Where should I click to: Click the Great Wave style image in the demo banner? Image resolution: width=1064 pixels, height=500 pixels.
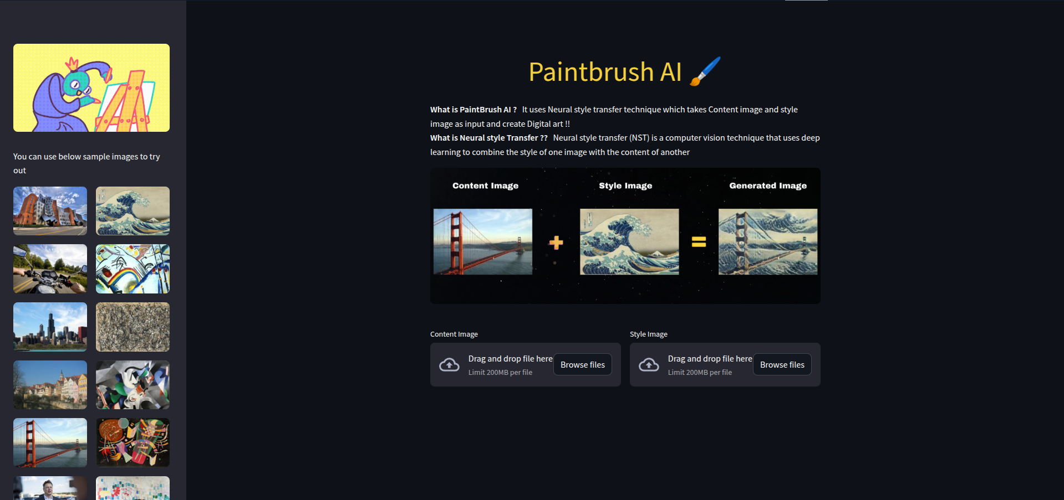click(629, 241)
